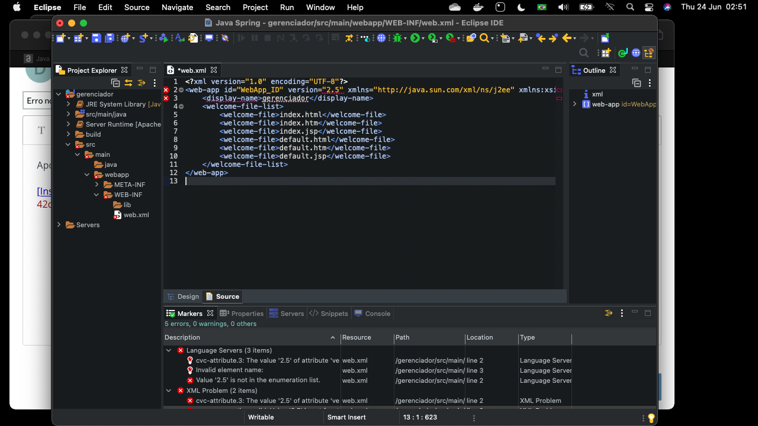Collapse all in Project Explorer toolbar
The width and height of the screenshot is (758, 426).
115,83
